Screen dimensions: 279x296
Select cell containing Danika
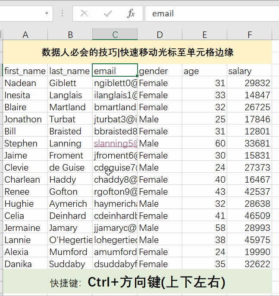click(25, 264)
